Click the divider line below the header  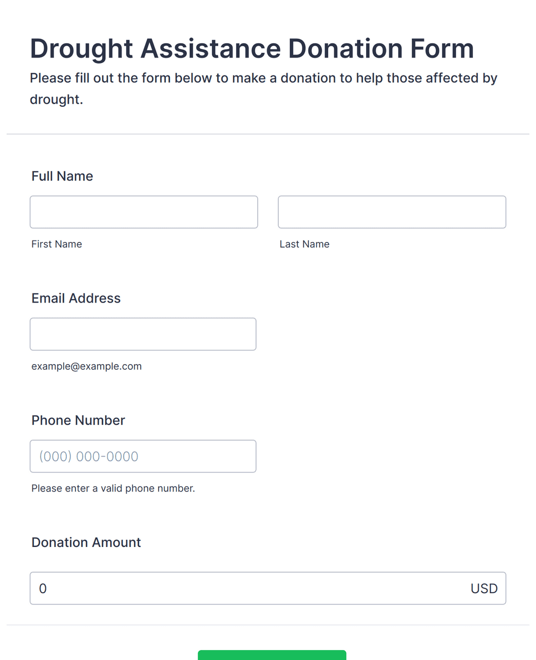click(x=268, y=134)
